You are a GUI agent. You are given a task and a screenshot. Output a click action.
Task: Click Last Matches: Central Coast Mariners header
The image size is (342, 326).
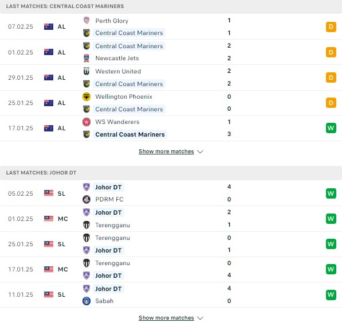coord(65,6)
